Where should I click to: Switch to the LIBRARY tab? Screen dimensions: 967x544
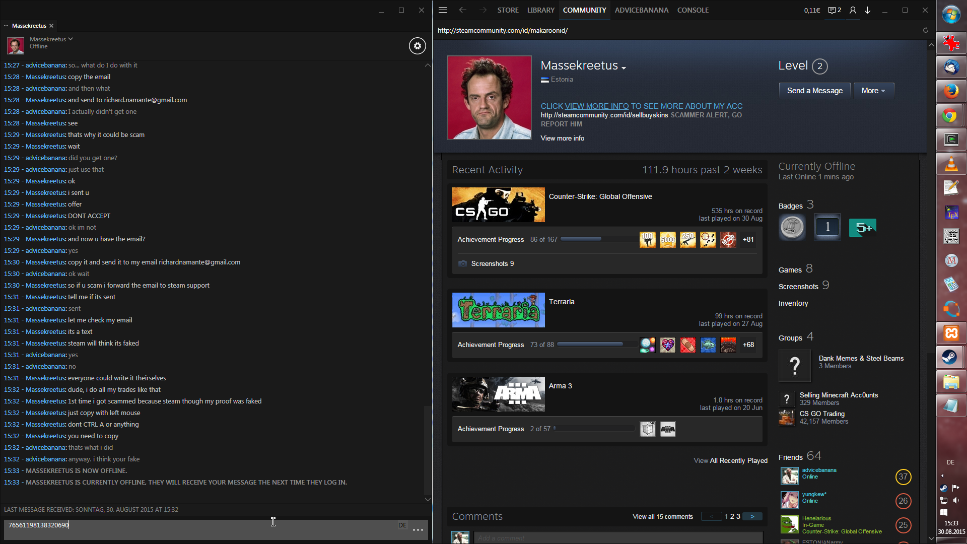(x=540, y=10)
